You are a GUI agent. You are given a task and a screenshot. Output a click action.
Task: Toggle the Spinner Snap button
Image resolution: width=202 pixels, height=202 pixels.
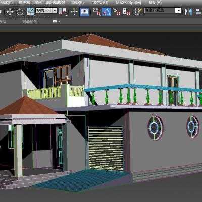pyautogui.click(x=127, y=12)
